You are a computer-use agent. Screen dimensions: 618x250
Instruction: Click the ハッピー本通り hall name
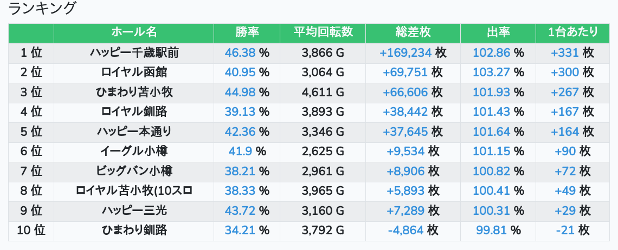134,131
